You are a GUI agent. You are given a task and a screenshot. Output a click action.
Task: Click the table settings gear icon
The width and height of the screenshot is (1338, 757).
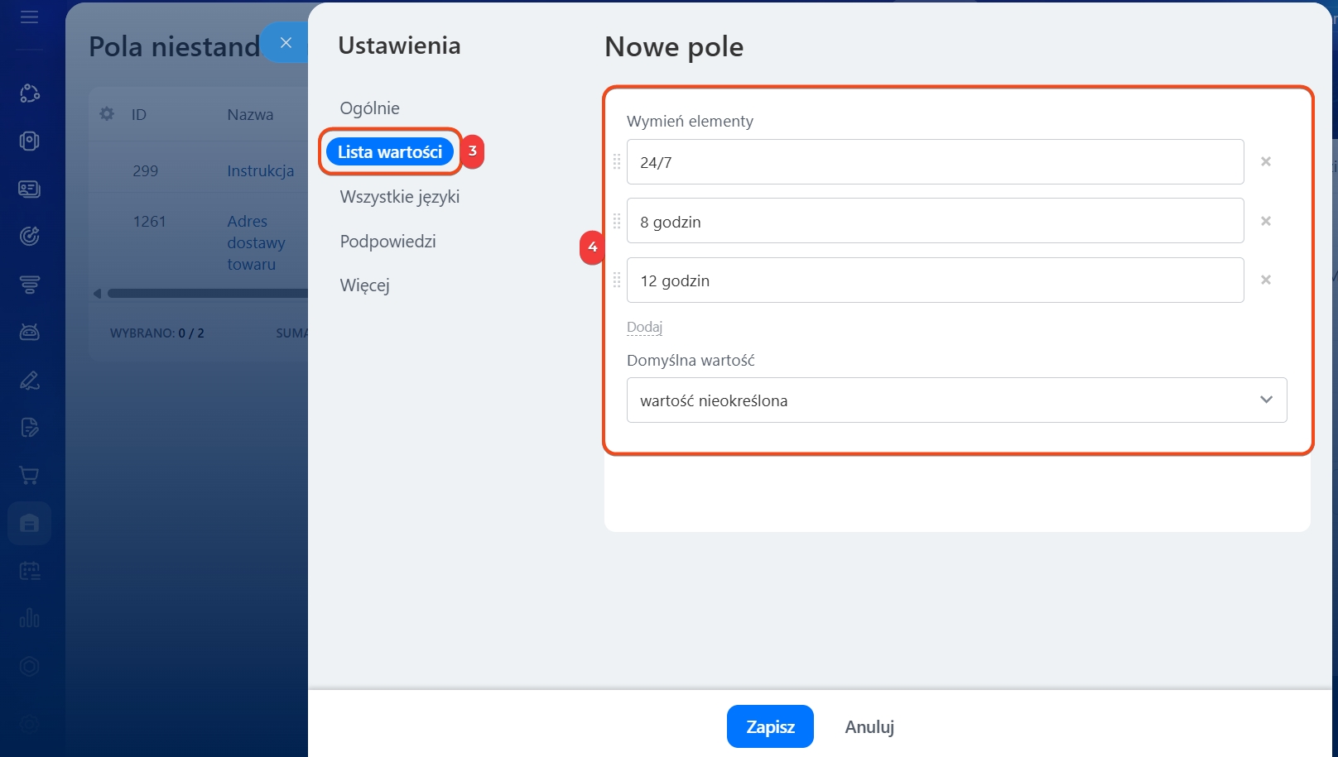coord(107,114)
